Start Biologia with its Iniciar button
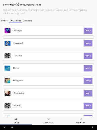Viewport: 97px width, 130px height. coord(88,31)
